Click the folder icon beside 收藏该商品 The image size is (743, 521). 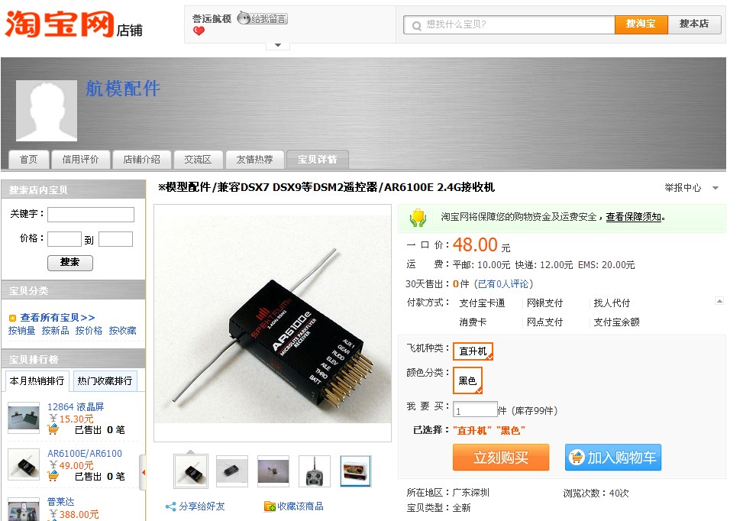270,506
